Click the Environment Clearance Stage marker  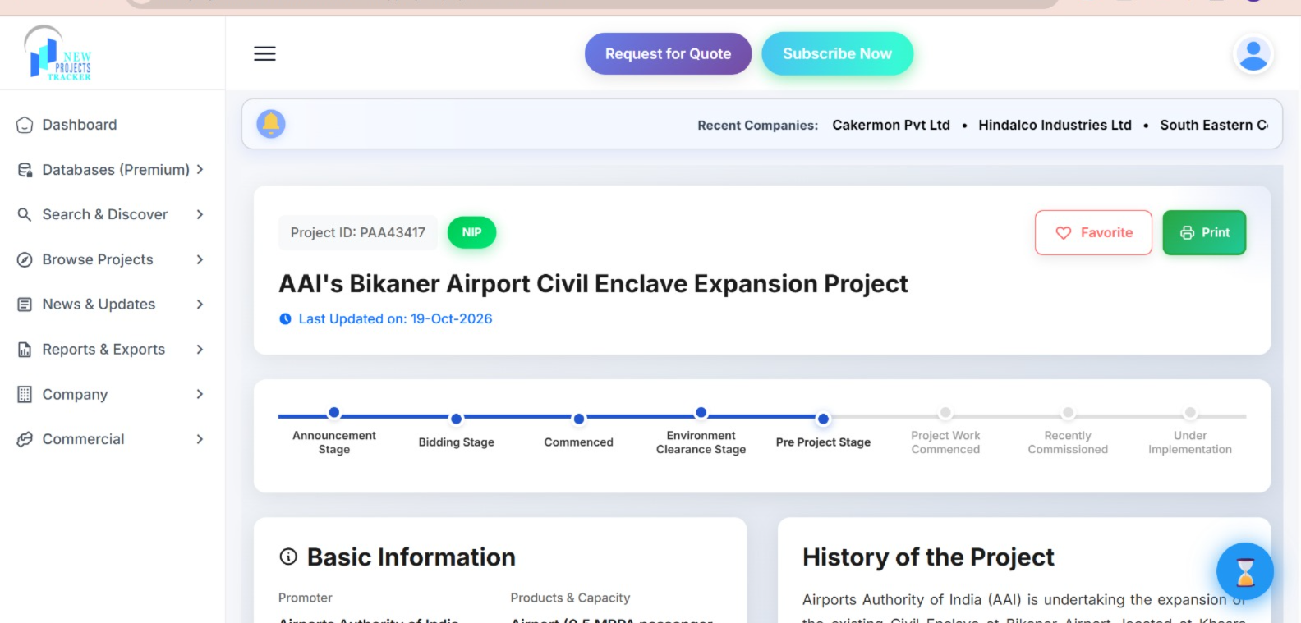[x=701, y=413]
